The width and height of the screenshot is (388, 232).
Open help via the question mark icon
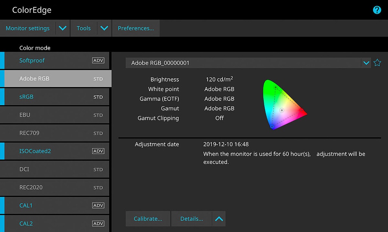click(x=377, y=10)
